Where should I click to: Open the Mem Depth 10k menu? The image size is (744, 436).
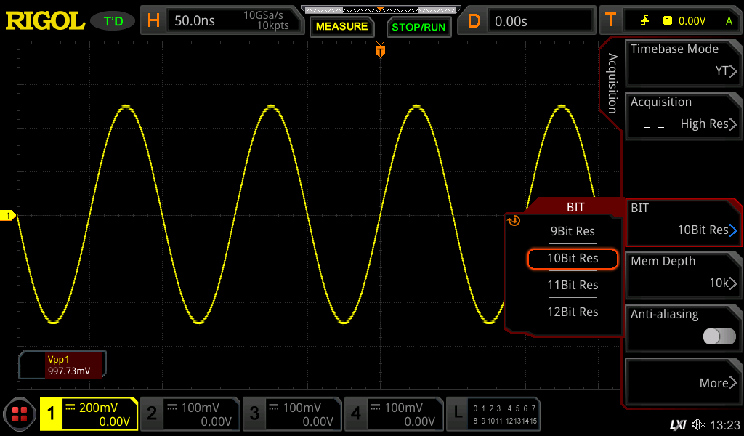(x=683, y=273)
